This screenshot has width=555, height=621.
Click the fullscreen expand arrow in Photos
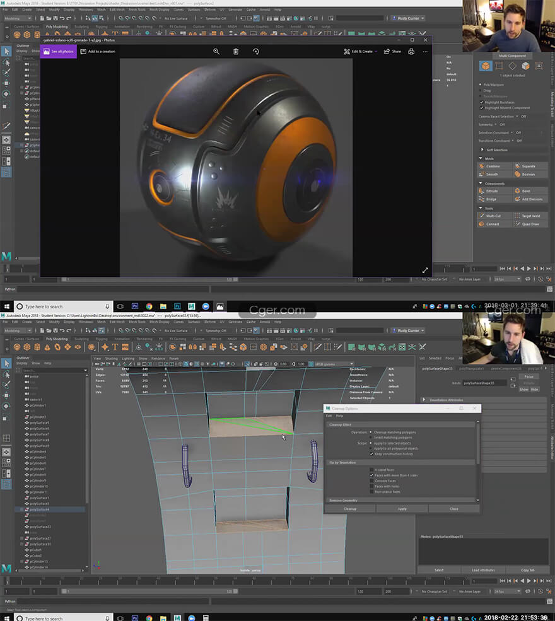[424, 270]
